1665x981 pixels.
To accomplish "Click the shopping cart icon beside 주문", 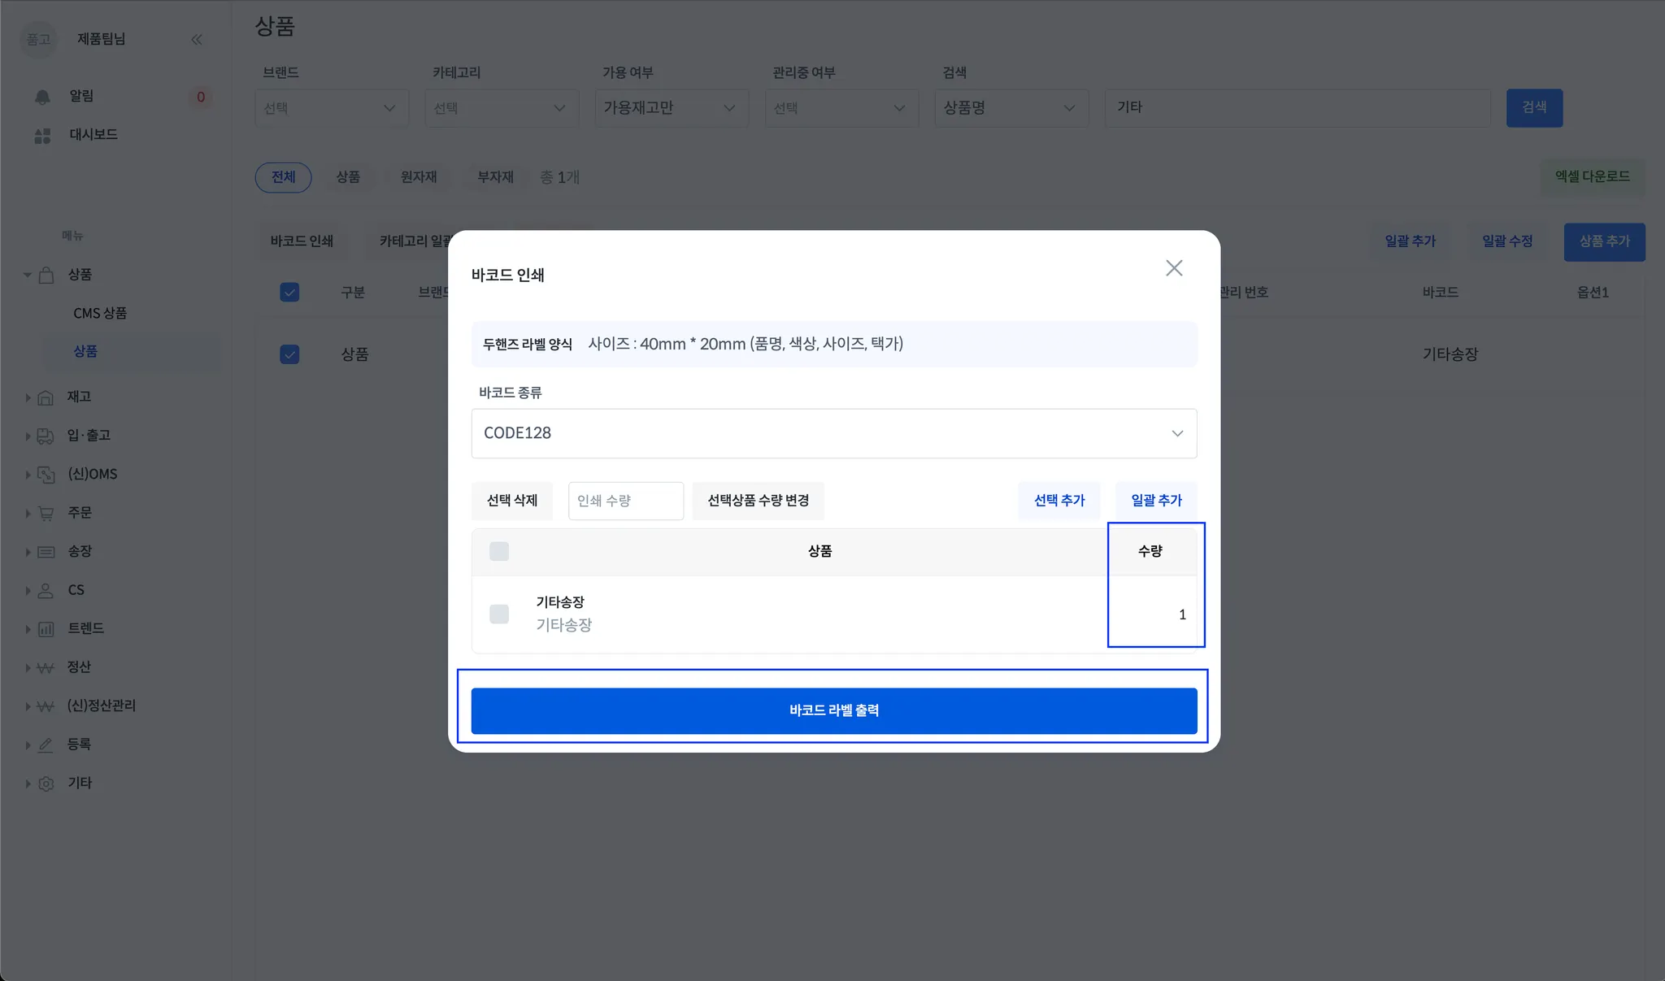I will pyautogui.click(x=46, y=514).
